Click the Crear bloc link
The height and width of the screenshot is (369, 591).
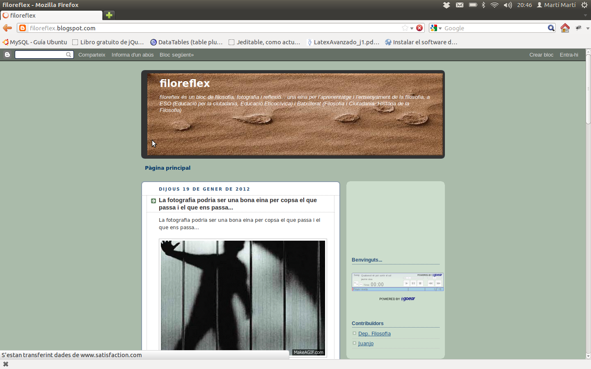(541, 55)
